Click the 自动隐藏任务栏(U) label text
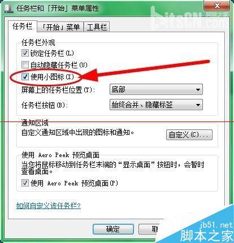Image resolution: width=234 pixels, height=243 pixels. click(59, 65)
